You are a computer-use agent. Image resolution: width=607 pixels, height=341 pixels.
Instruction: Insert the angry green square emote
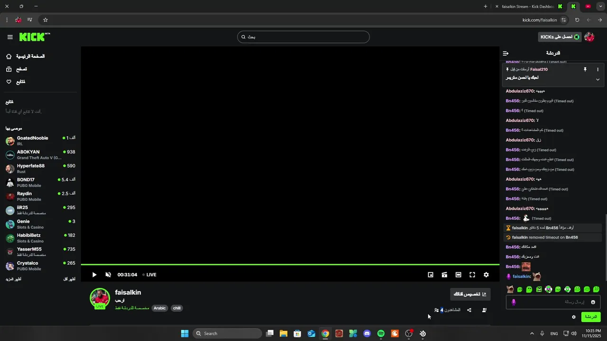539,289
